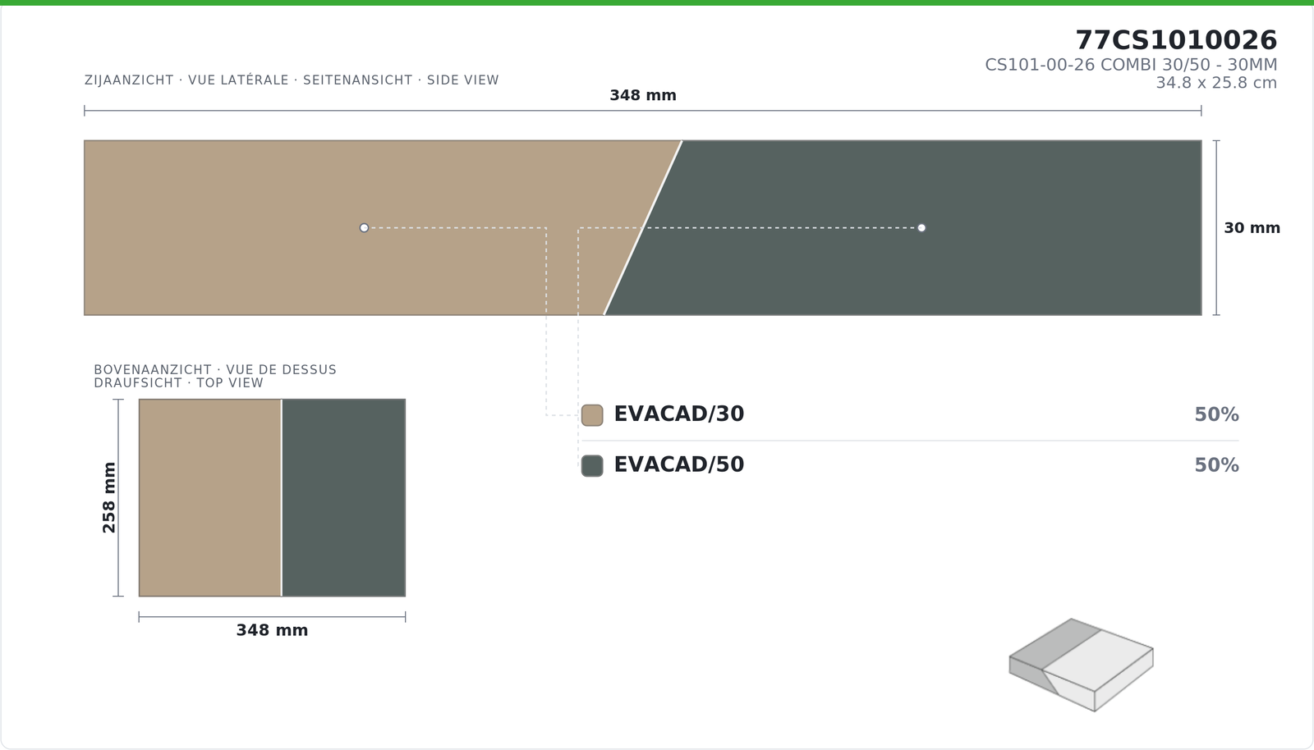Click the isometric 3D block thumbnail
Screen dimensions: 1314x750
1081,665
